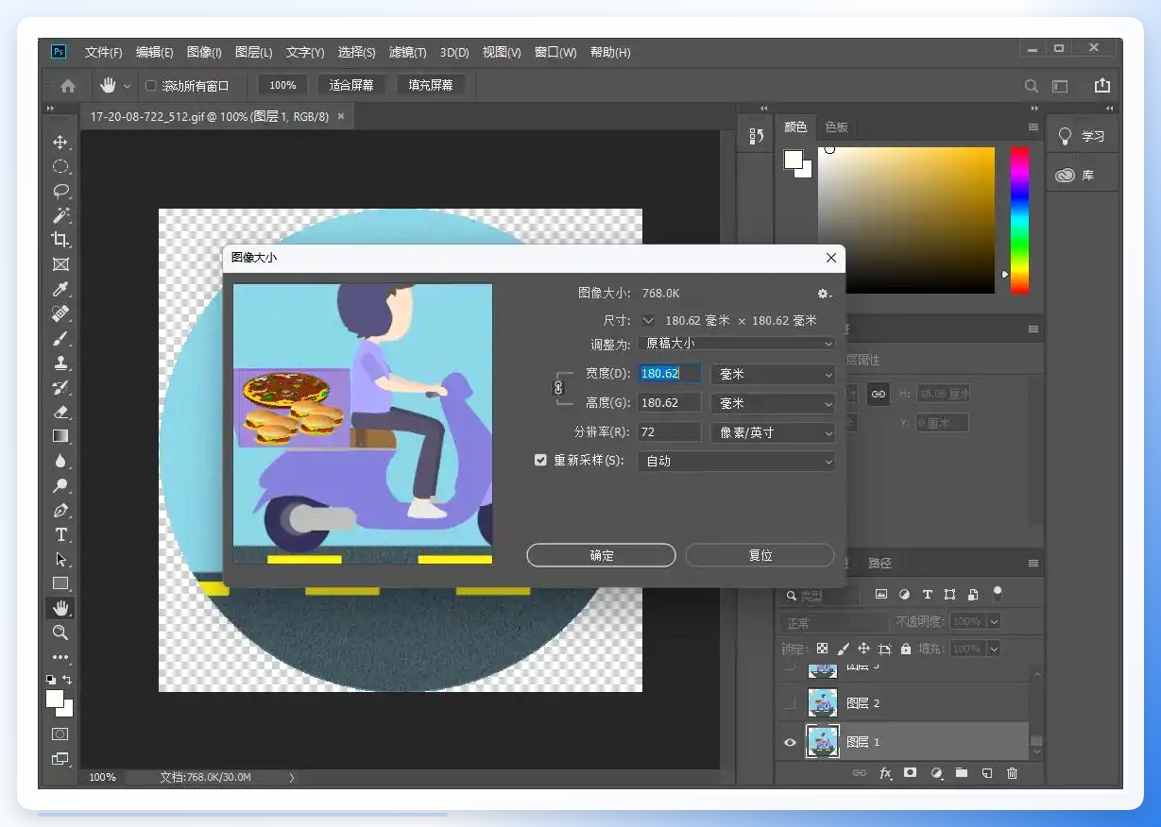Click the rainbow hue slider strip

(x=1019, y=220)
